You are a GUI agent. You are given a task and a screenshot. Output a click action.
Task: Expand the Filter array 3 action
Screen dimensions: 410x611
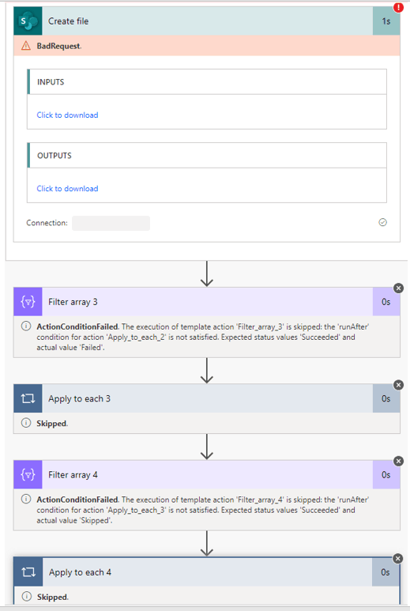point(207,302)
